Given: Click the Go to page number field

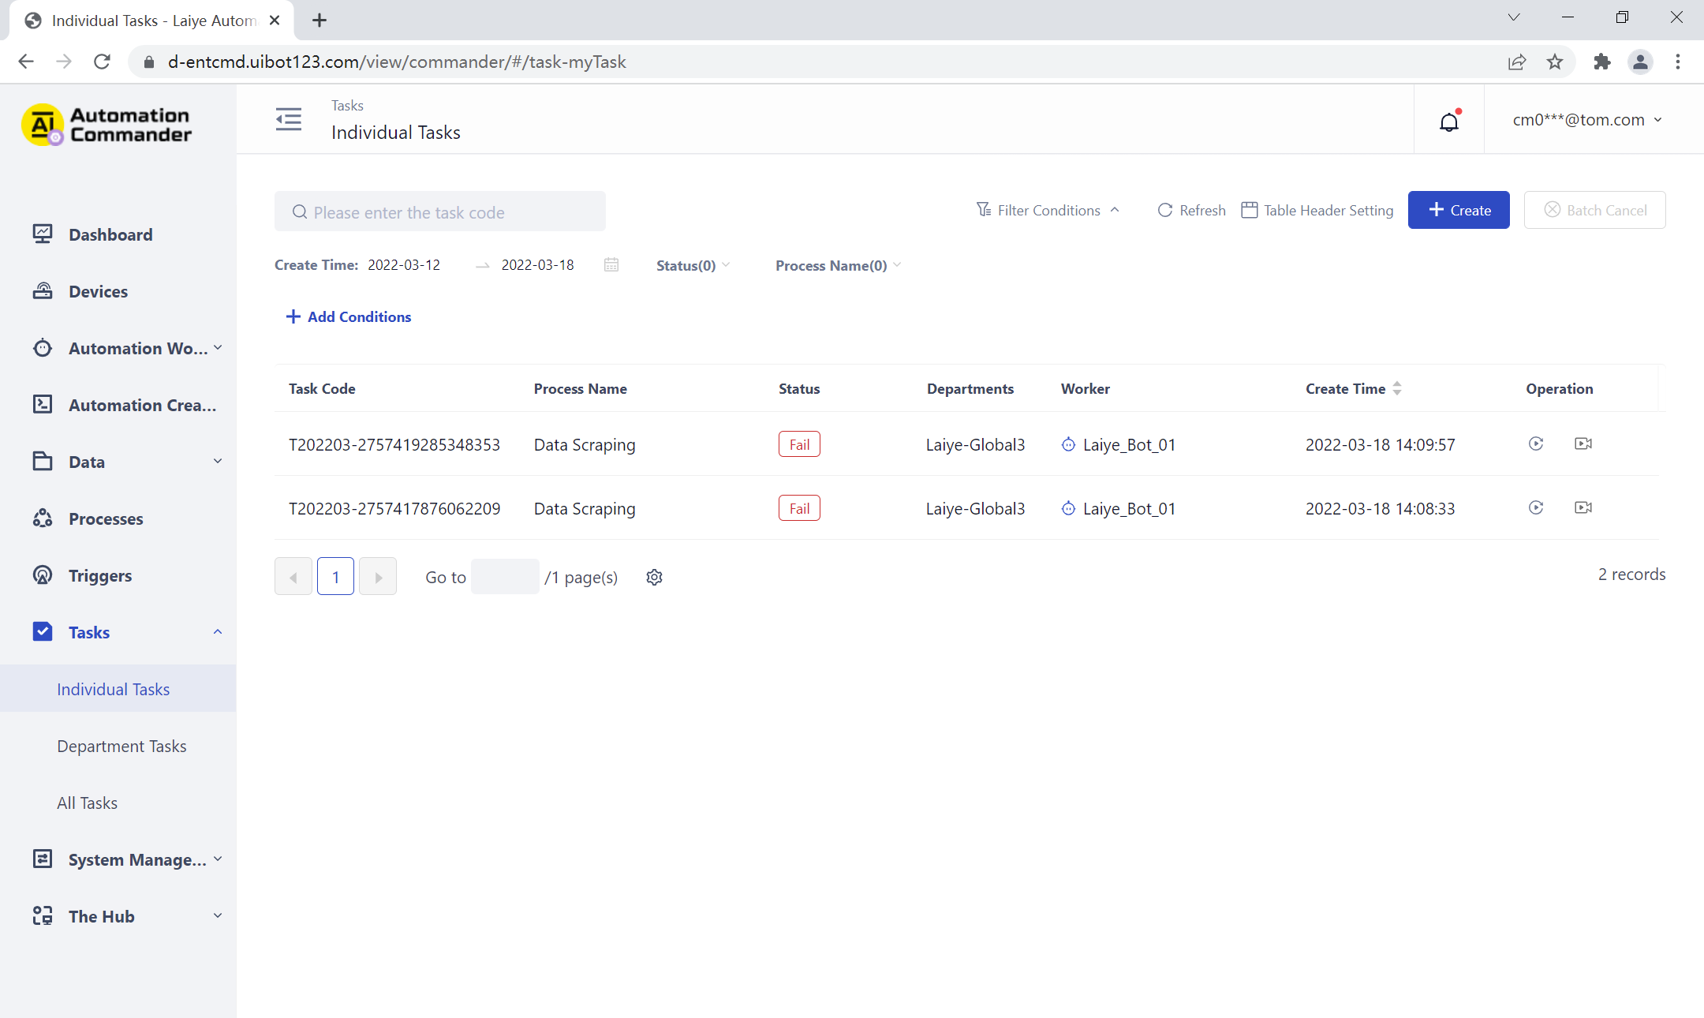Looking at the screenshot, I should click(505, 577).
